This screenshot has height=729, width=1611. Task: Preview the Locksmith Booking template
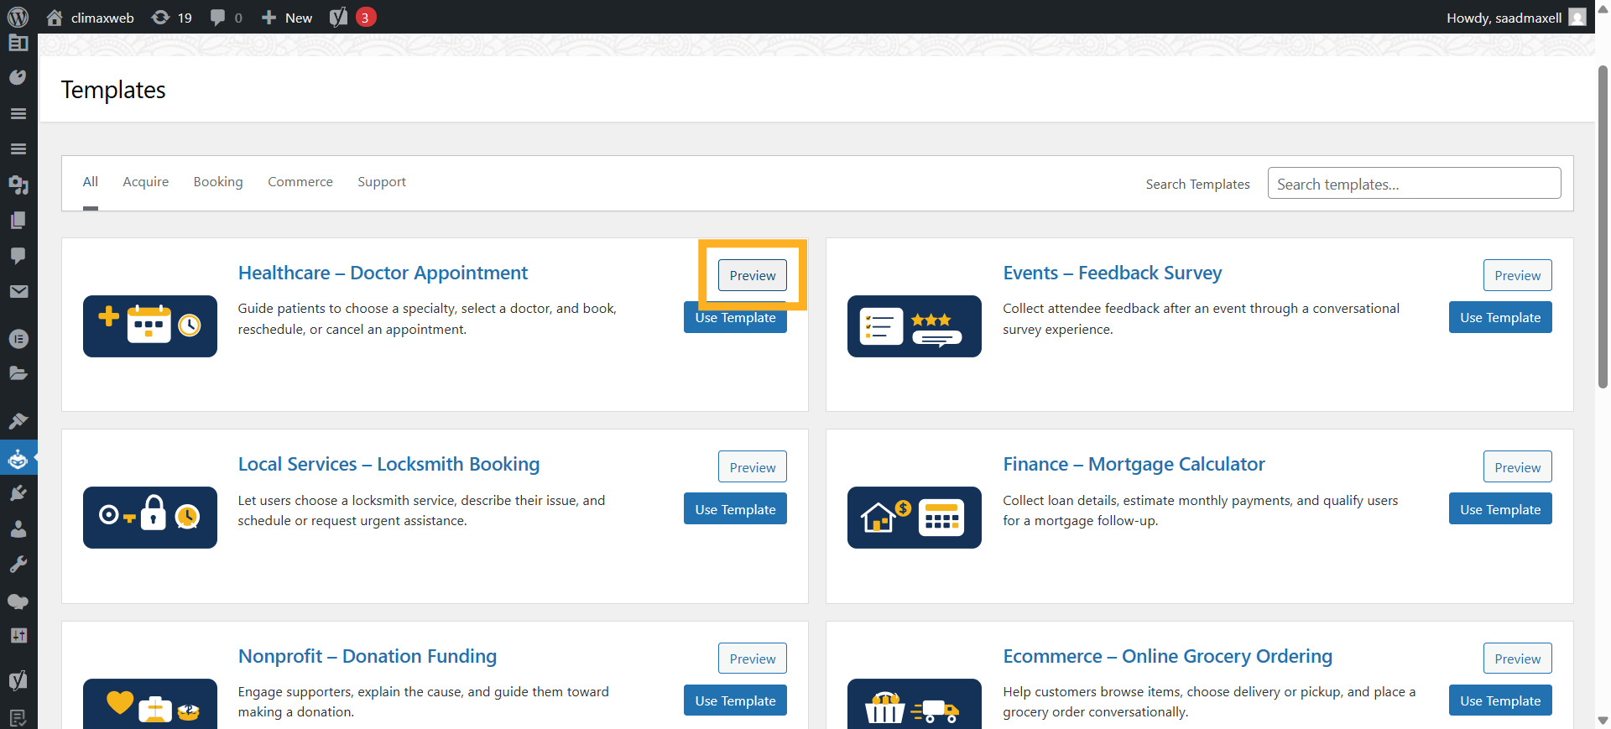click(x=753, y=467)
